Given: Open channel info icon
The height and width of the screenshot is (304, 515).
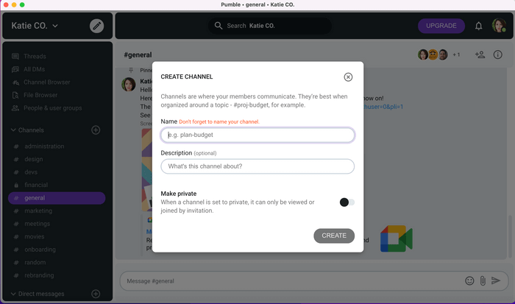Looking at the screenshot, I should click(x=497, y=54).
